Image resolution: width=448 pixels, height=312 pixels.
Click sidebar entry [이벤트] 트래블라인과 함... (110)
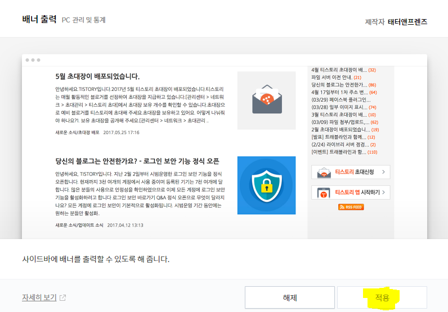344,152
